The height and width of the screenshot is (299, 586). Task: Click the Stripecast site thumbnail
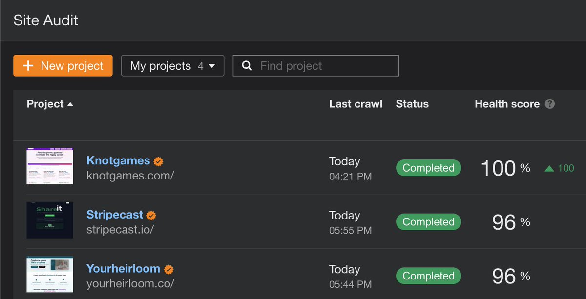click(x=50, y=220)
